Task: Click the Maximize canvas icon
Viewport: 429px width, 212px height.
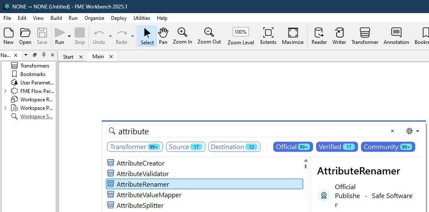Action: point(293,33)
